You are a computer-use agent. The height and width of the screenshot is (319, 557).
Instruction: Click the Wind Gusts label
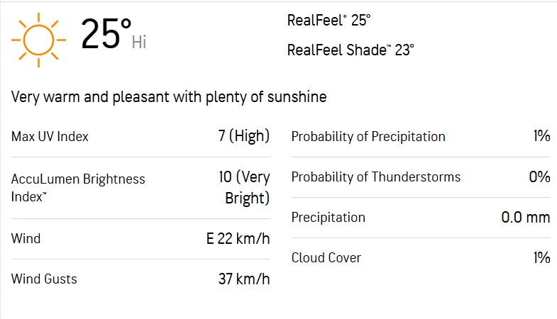44,279
